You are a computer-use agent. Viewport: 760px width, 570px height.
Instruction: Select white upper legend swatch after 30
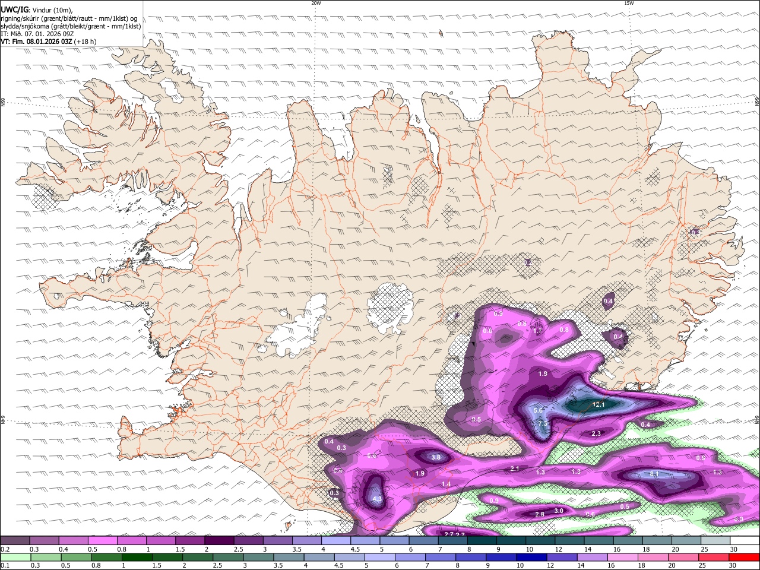point(745,541)
